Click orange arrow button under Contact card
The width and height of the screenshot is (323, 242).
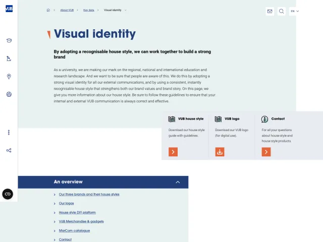click(x=266, y=152)
